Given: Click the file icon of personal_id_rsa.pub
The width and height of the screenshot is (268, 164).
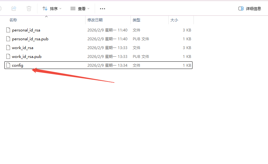Looking at the screenshot, I should (8, 39).
